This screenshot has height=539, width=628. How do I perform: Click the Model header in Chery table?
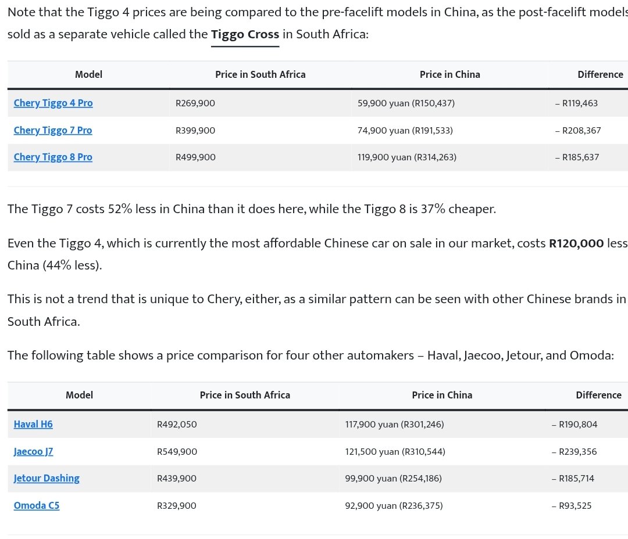[x=88, y=75]
